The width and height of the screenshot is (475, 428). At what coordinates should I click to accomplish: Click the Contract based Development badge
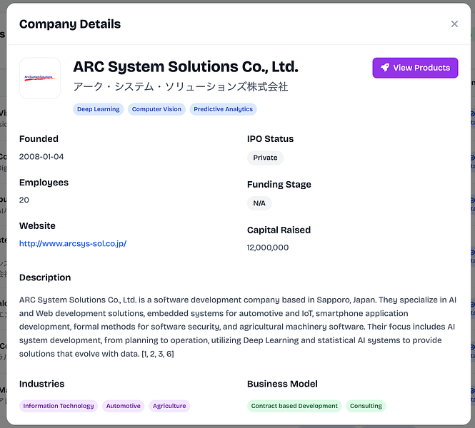[294, 406]
